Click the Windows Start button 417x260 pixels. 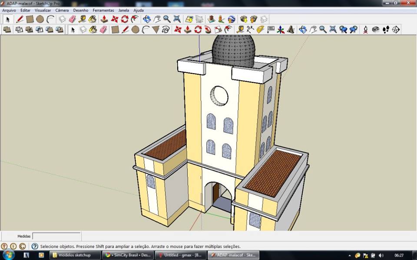(x=8, y=255)
